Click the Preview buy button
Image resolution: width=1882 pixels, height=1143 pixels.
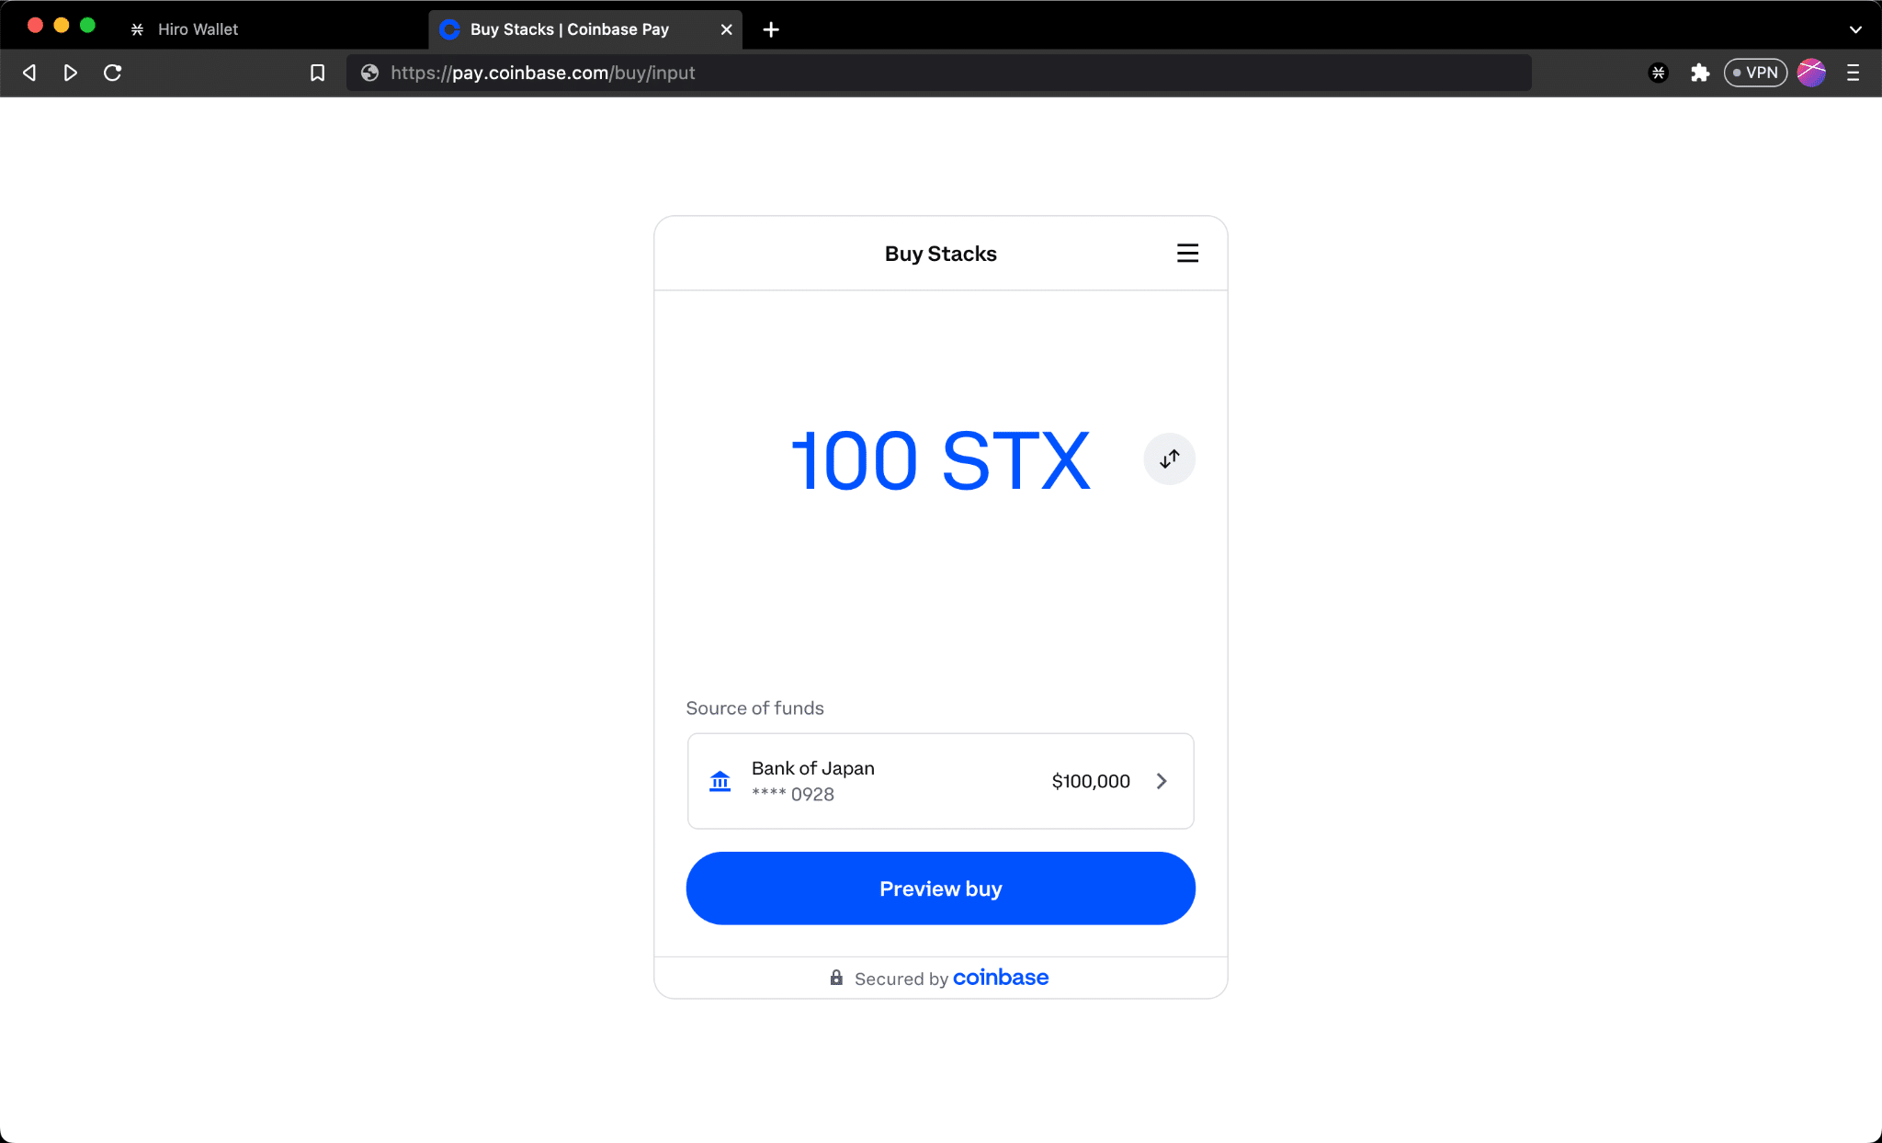(940, 888)
